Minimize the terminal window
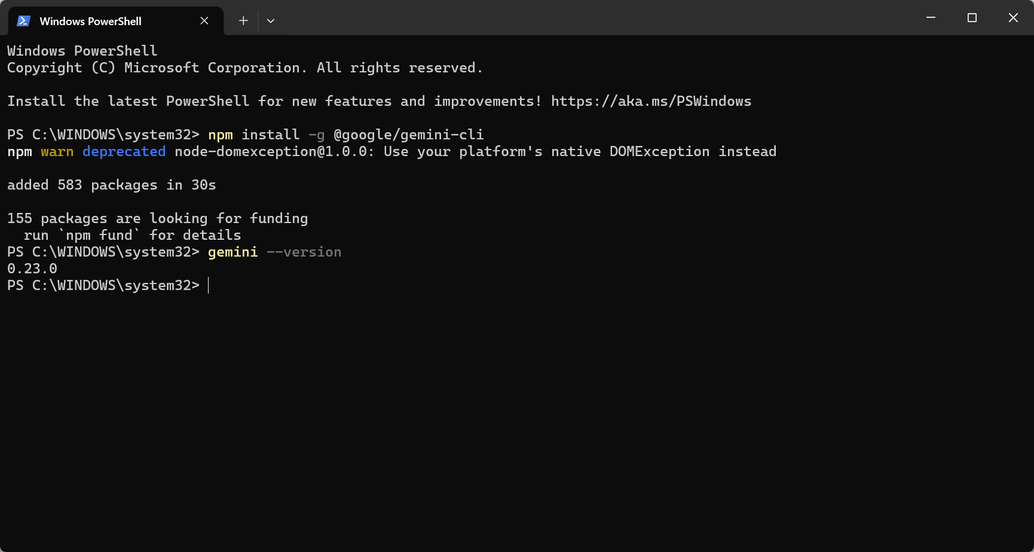Image resolution: width=1034 pixels, height=552 pixels. click(930, 17)
